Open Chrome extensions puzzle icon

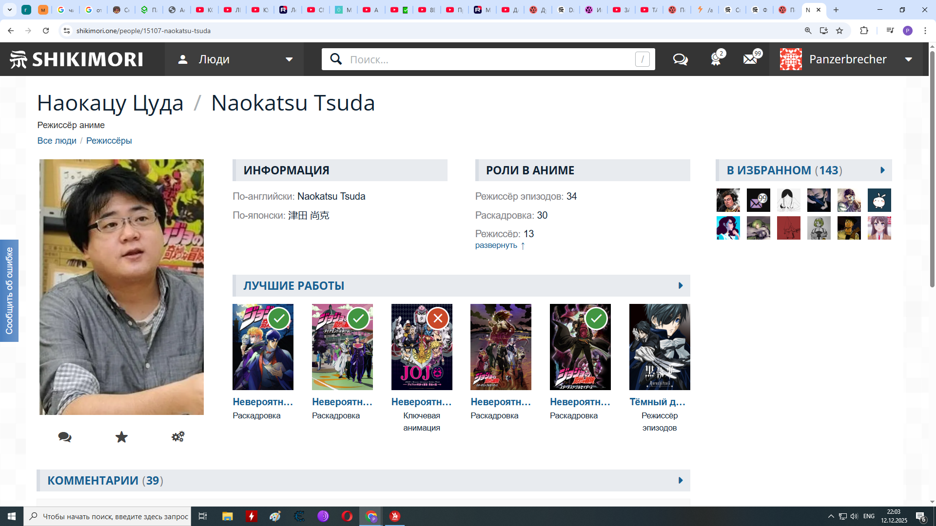[864, 31]
